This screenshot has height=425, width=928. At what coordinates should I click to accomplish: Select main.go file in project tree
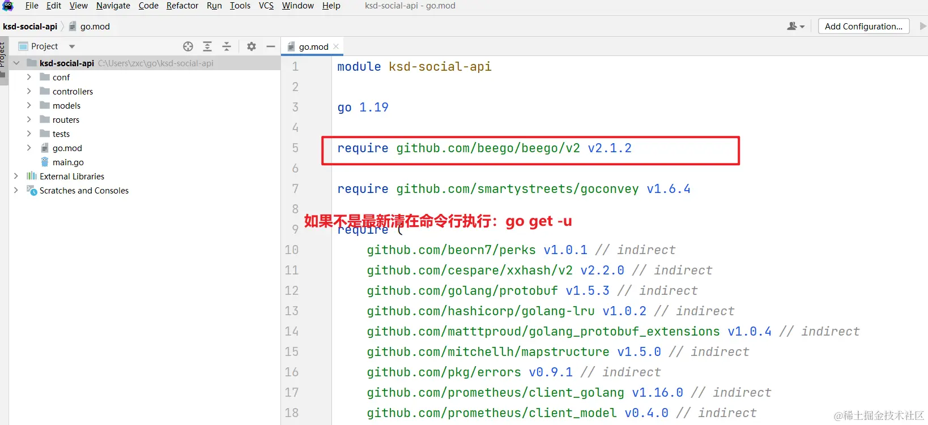point(68,162)
